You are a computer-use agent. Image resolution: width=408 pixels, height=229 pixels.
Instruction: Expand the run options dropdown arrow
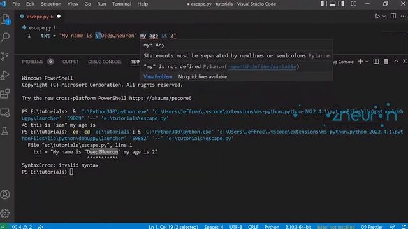(x=384, y=17)
